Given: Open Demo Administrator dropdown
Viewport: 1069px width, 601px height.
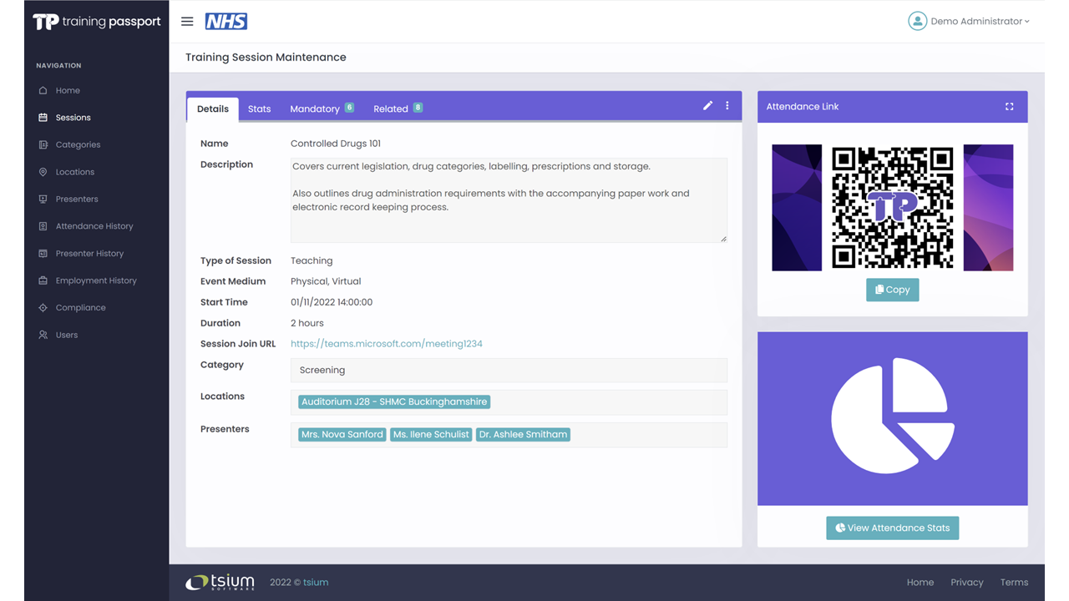Looking at the screenshot, I should click(x=980, y=22).
